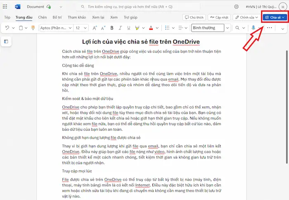Click the paragraph alignment icon
The image size is (289, 200).
tap(181, 28)
